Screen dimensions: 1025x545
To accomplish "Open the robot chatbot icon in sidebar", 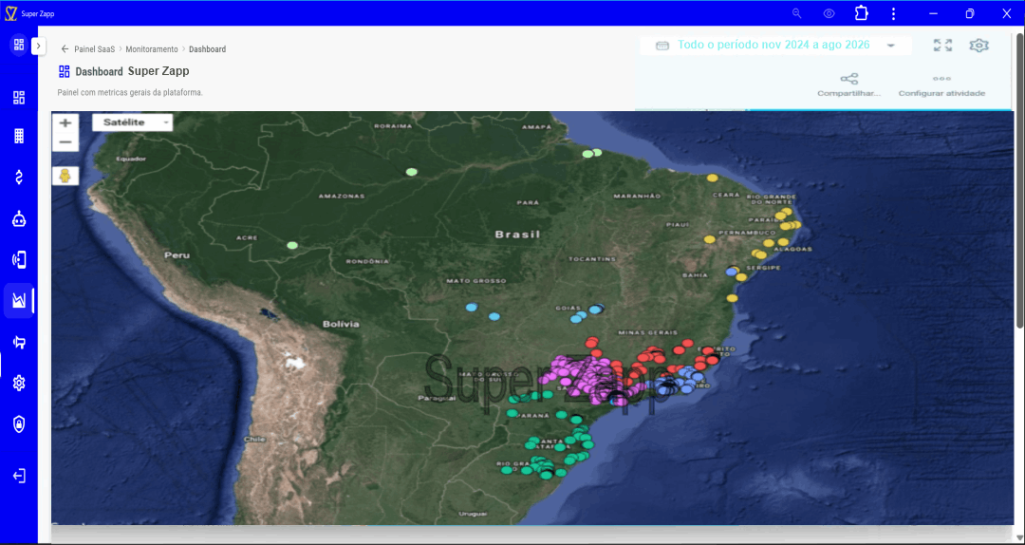I will click(19, 219).
